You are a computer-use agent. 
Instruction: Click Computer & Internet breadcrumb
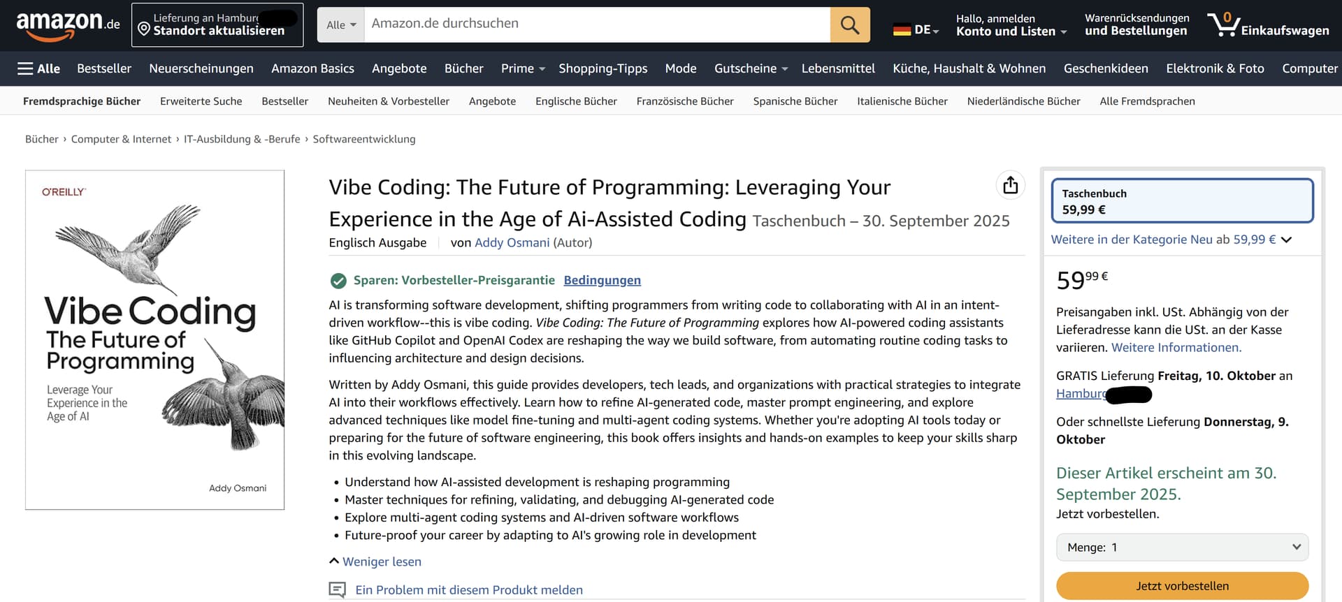tap(121, 139)
